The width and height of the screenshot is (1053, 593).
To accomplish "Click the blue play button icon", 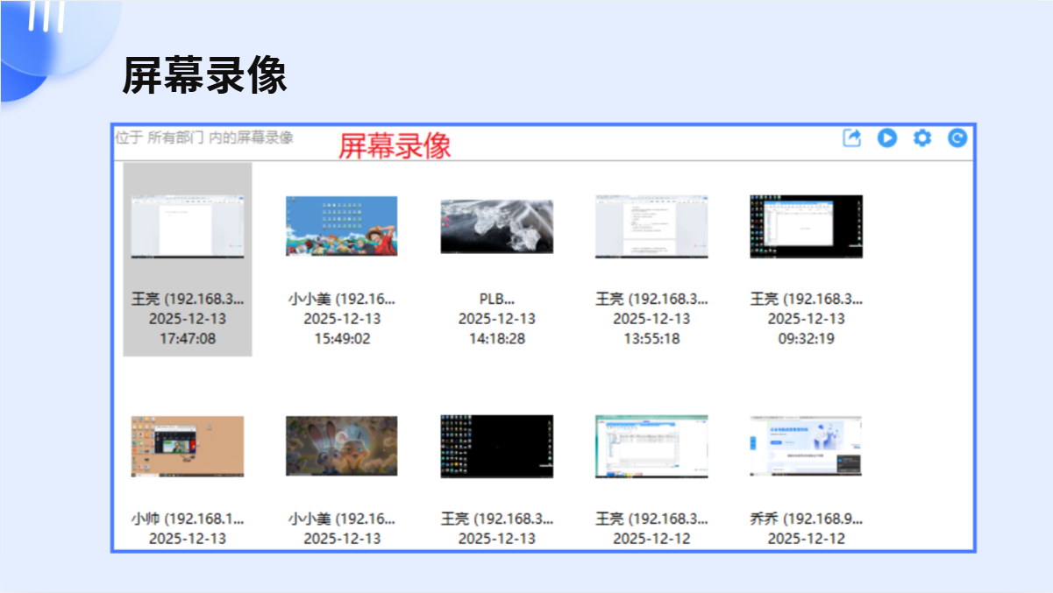I will pyautogui.click(x=887, y=138).
